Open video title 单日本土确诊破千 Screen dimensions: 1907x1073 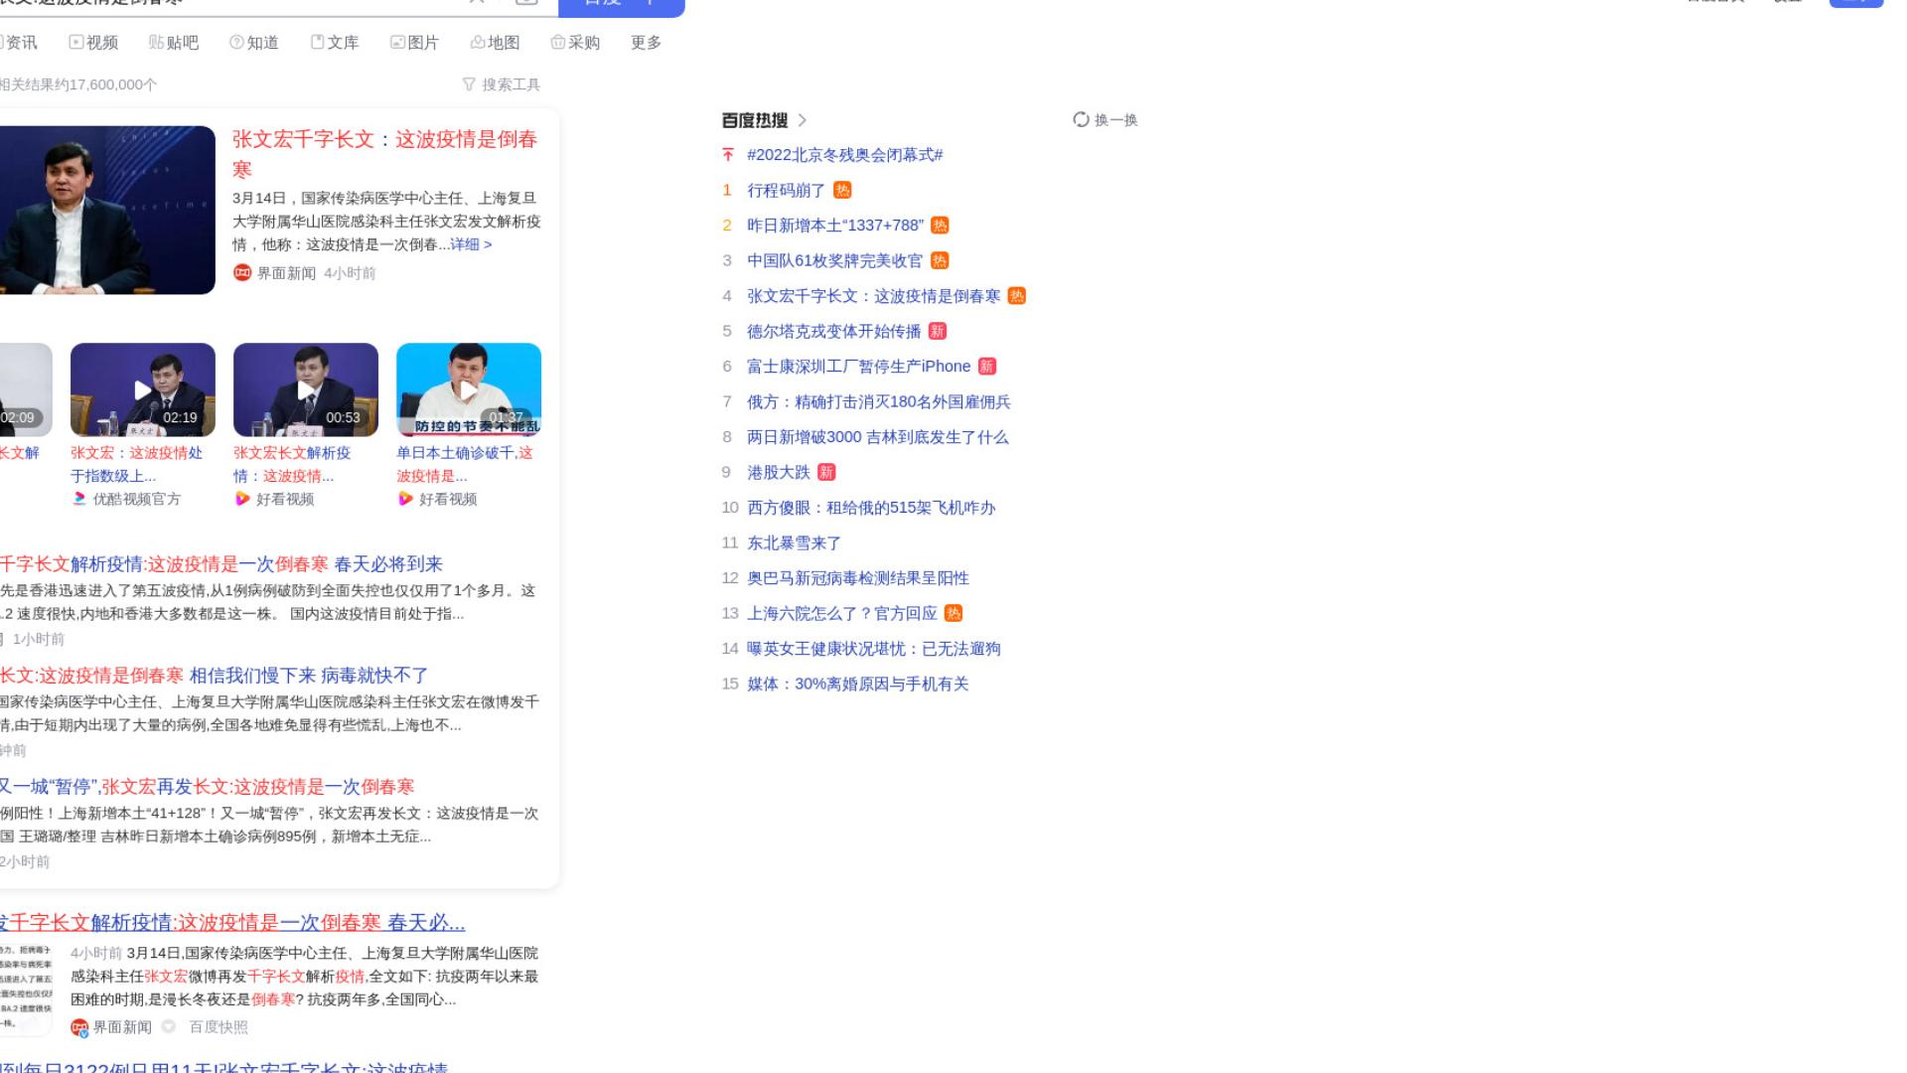tap(465, 464)
